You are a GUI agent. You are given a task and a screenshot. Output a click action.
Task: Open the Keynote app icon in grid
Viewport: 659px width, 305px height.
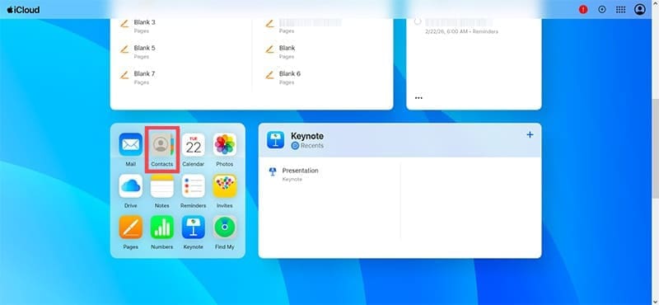pos(194,228)
